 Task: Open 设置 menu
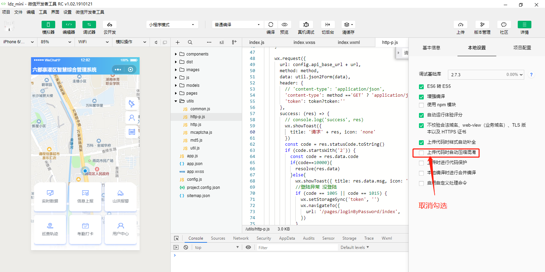(x=67, y=12)
